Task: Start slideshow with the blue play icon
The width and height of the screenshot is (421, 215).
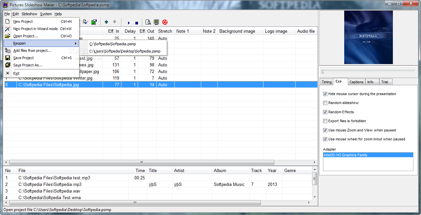Action: click(129, 22)
